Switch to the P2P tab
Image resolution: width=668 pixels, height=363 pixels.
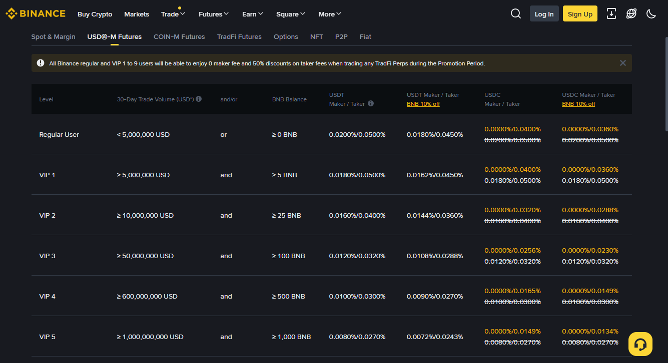pyautogui.click(x=341, y=36)
